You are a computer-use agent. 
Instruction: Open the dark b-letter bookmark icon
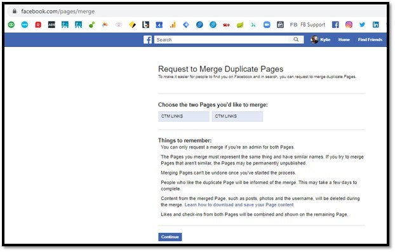145,25
